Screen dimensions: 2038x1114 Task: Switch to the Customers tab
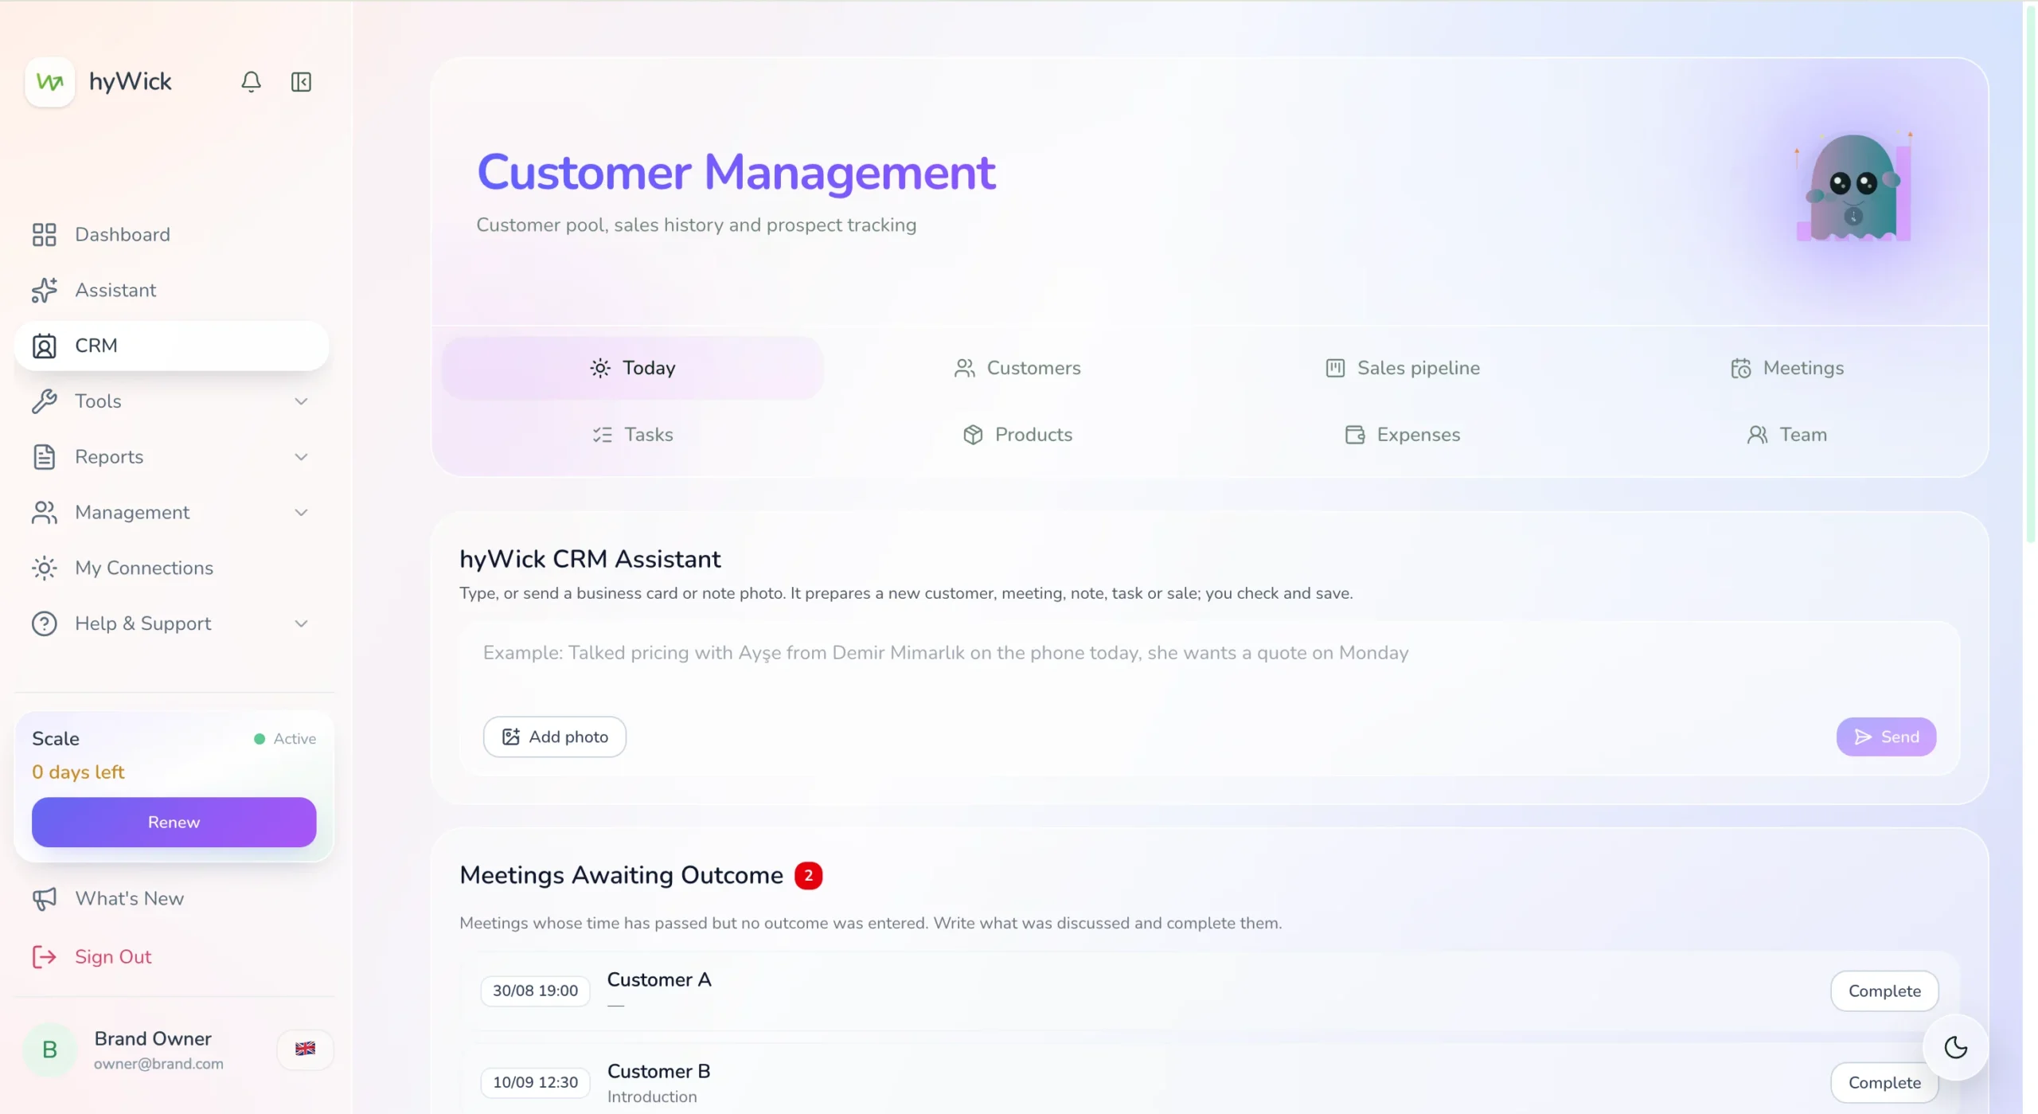click(1017, 368)
